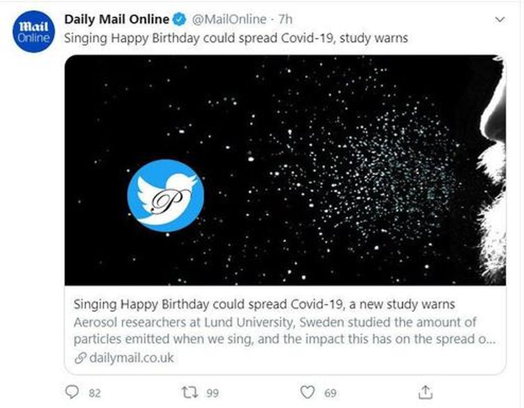Viewport: 524px width, 408px height.
Task: Click the reply count 82
Action: [95, 393]
